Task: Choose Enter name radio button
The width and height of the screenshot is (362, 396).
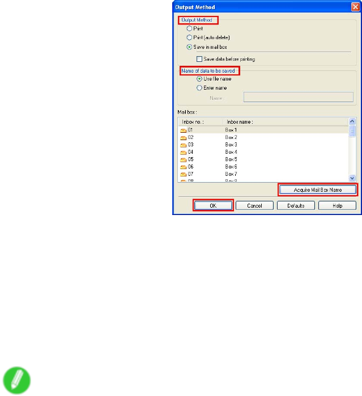Action: pos(199,88)
